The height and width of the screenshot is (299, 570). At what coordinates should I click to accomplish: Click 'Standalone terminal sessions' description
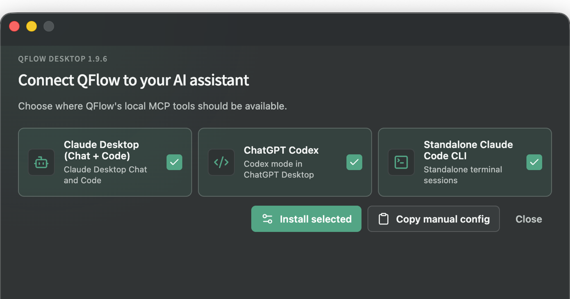(x=463, y=175)
